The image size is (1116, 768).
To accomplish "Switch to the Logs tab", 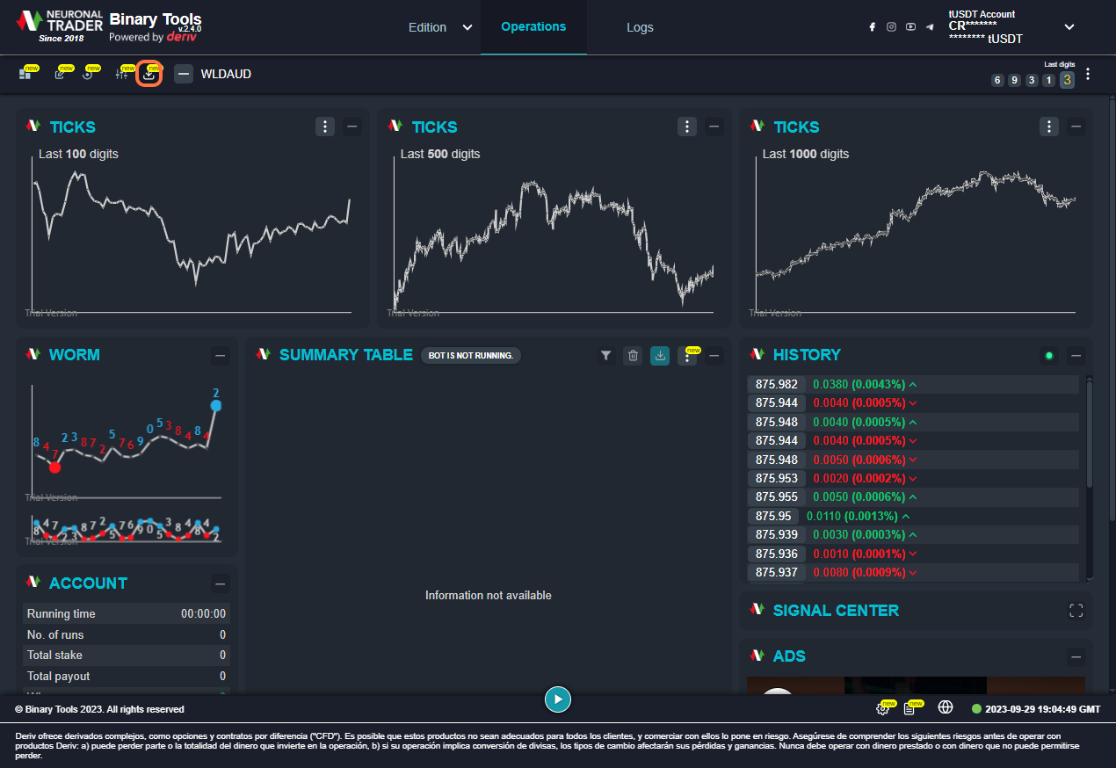I will [640, 27].
